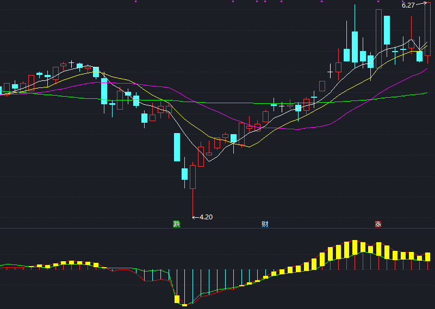The width and height of the screenshot is (435, 309).
Task: Select the red candlestick with the 4.20 low wick
Action: pos(192,190)
